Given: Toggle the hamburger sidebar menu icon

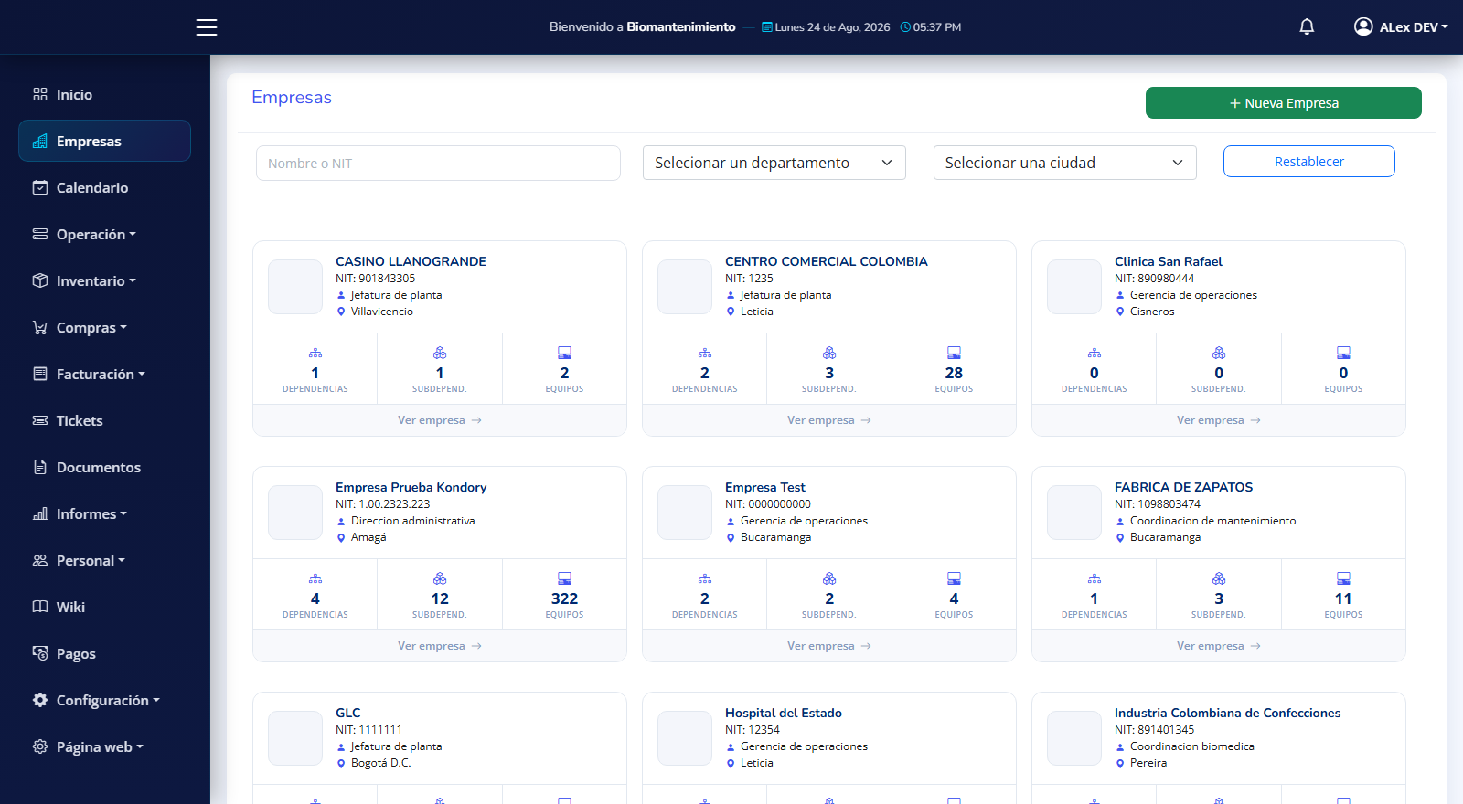Looking at the screenshot, I should coord(207,27).
